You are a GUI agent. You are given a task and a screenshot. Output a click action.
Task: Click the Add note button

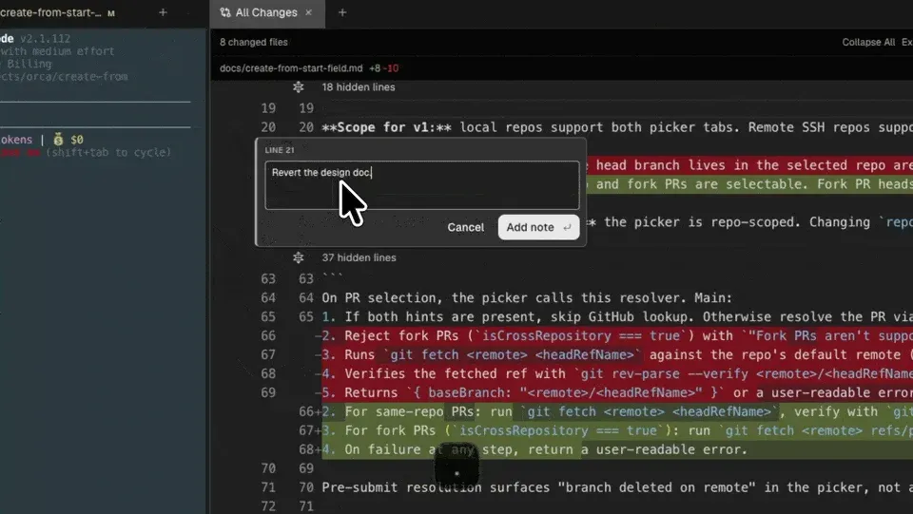(538, 227)
